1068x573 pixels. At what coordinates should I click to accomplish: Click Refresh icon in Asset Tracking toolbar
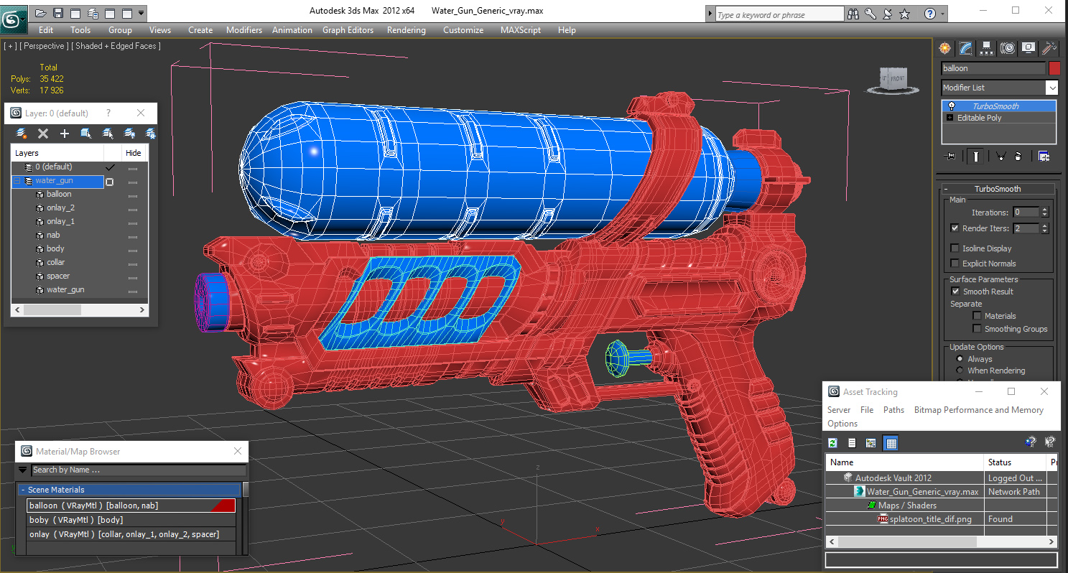pos(833,443)
